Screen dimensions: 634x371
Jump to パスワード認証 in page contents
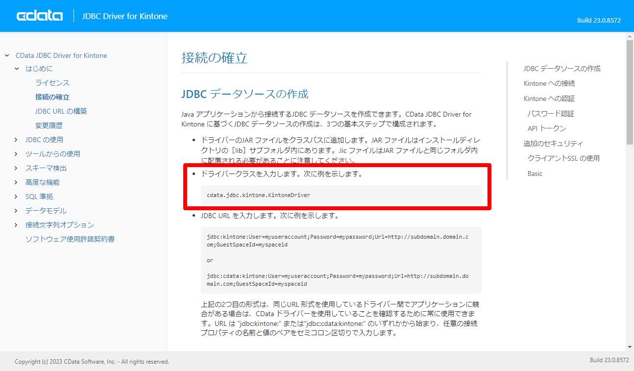coord(551,114)
